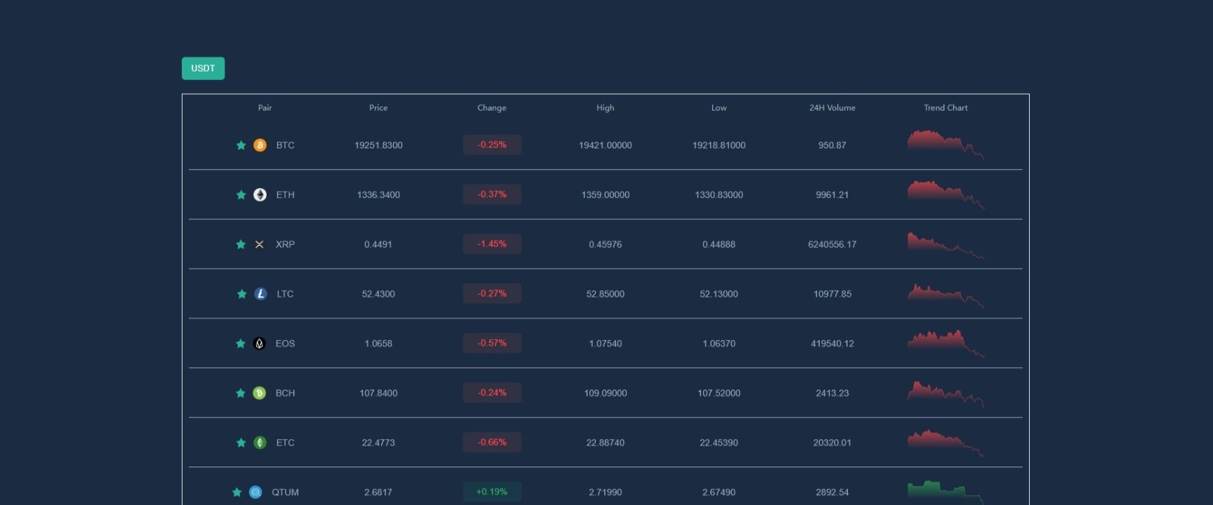
Task: Click the Bitcoin coin icon
Action: (x=260, y=145)
